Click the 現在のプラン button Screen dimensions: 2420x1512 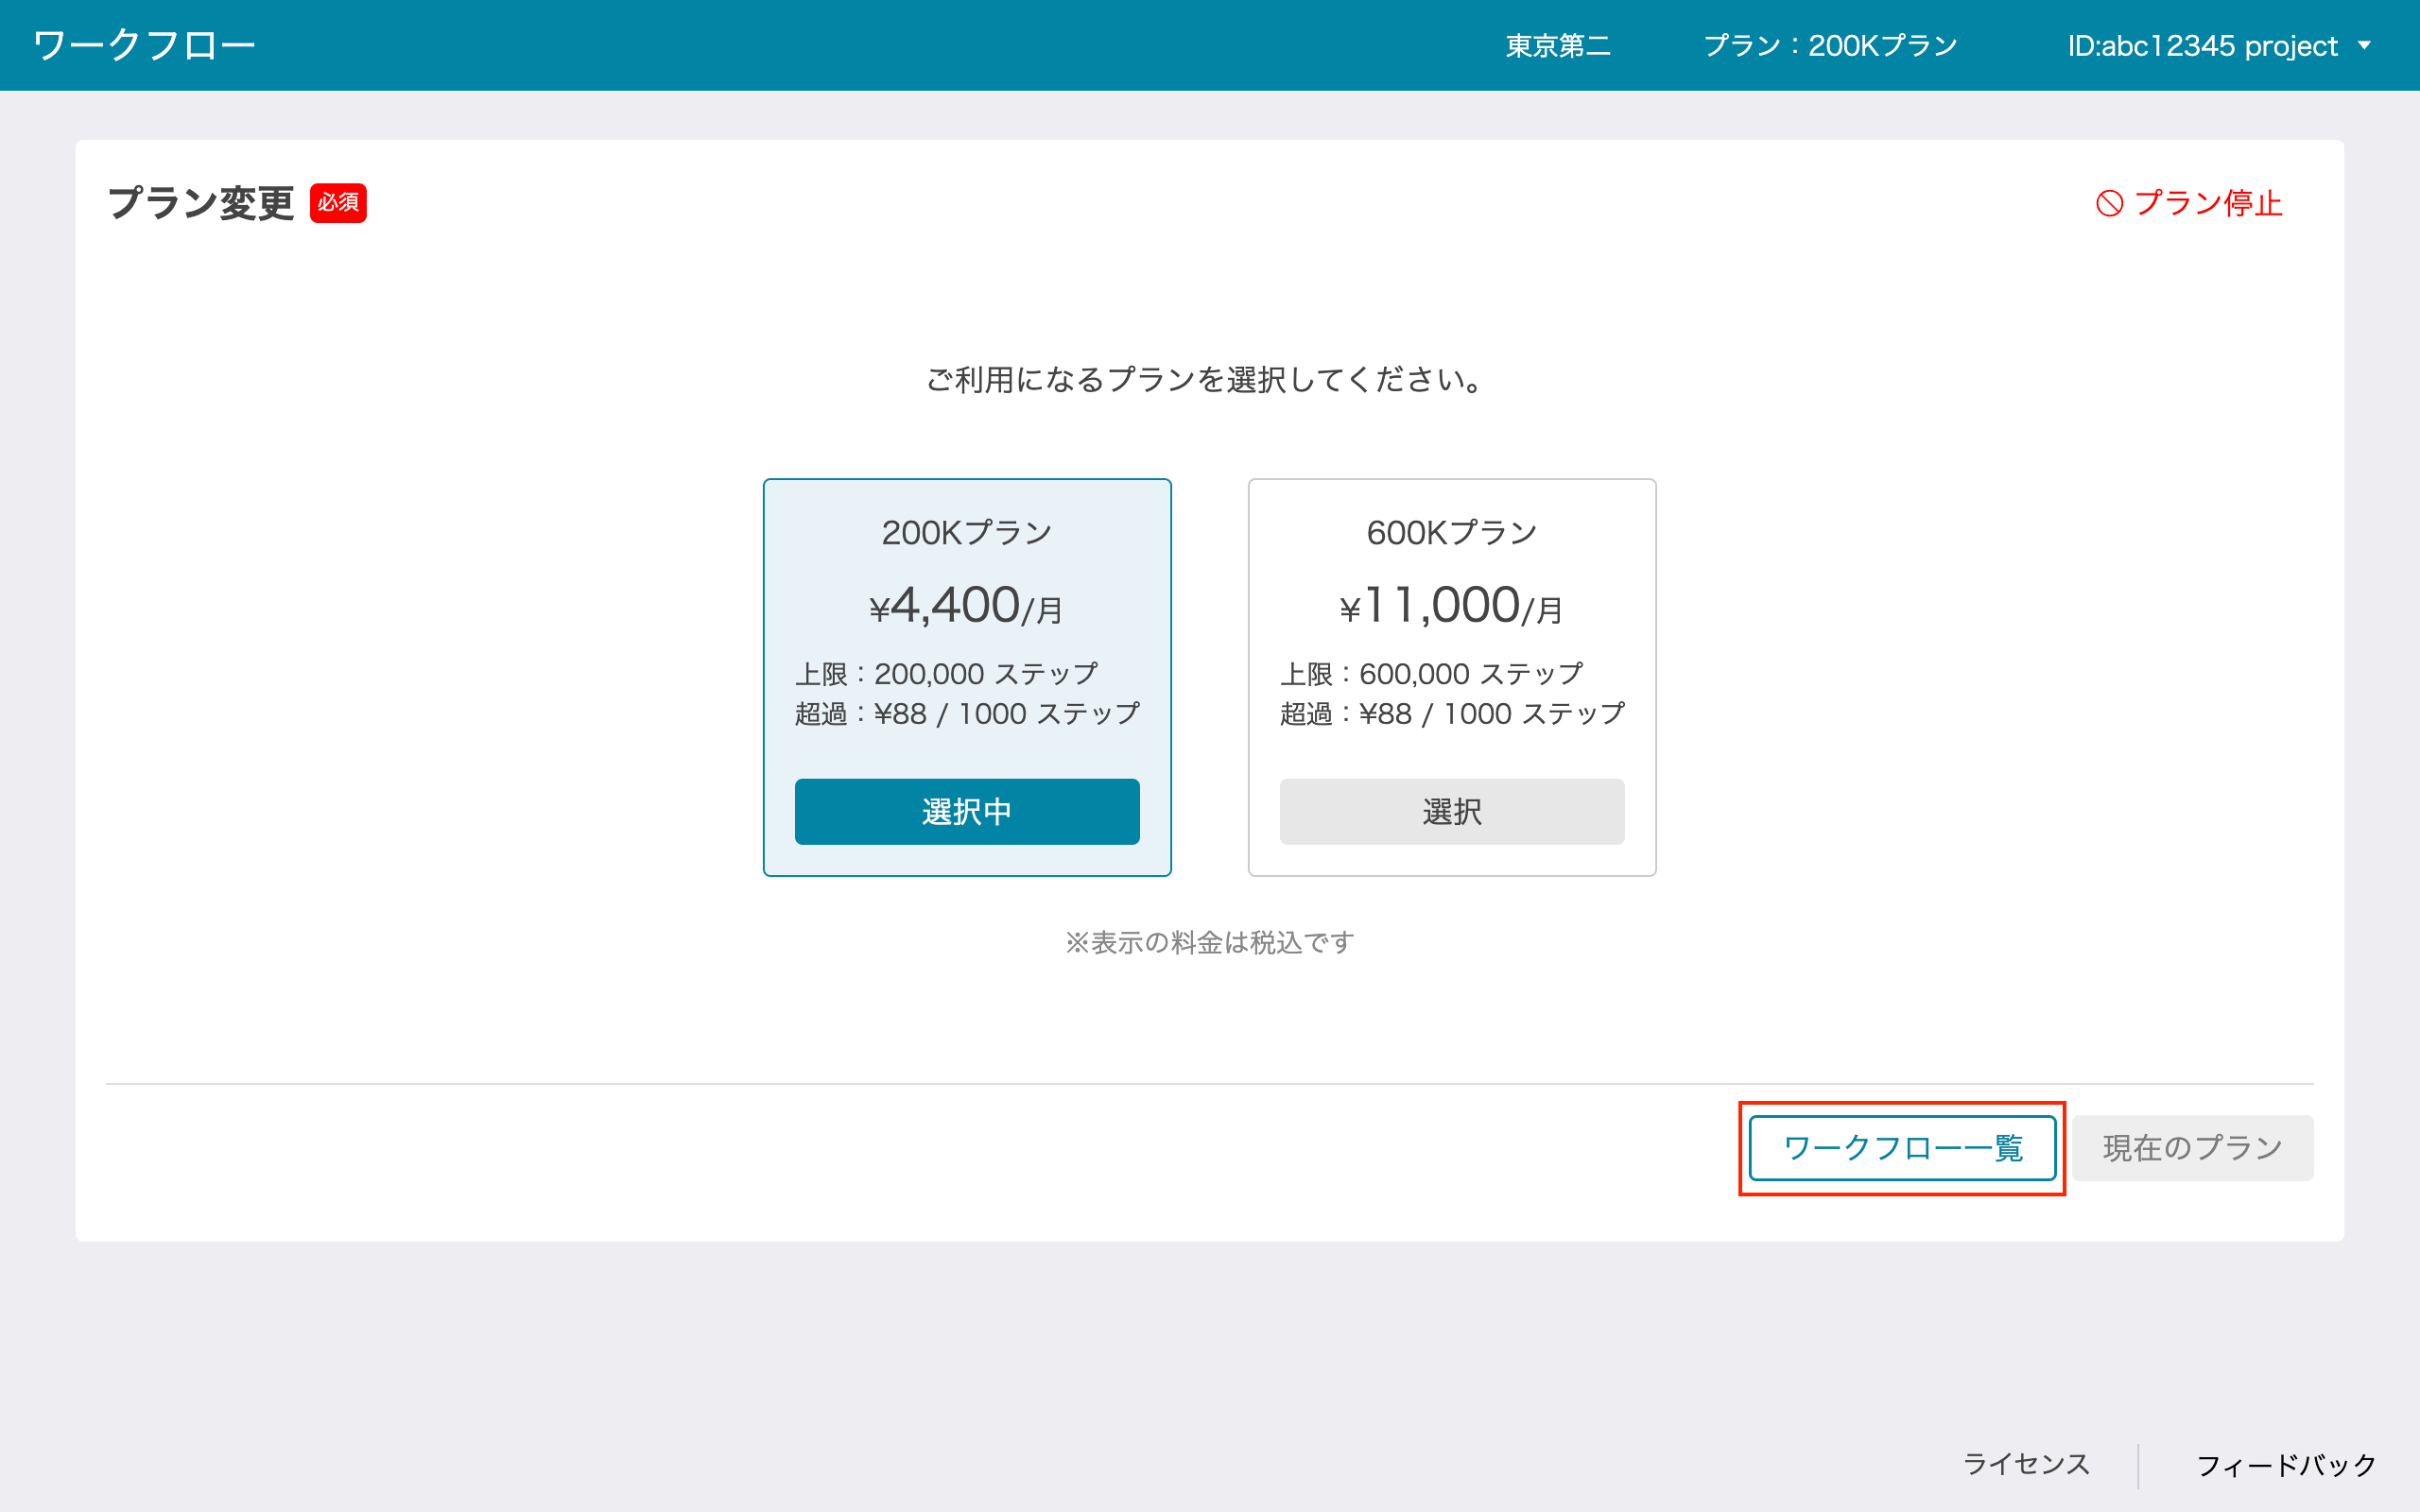[2192, 1148]
